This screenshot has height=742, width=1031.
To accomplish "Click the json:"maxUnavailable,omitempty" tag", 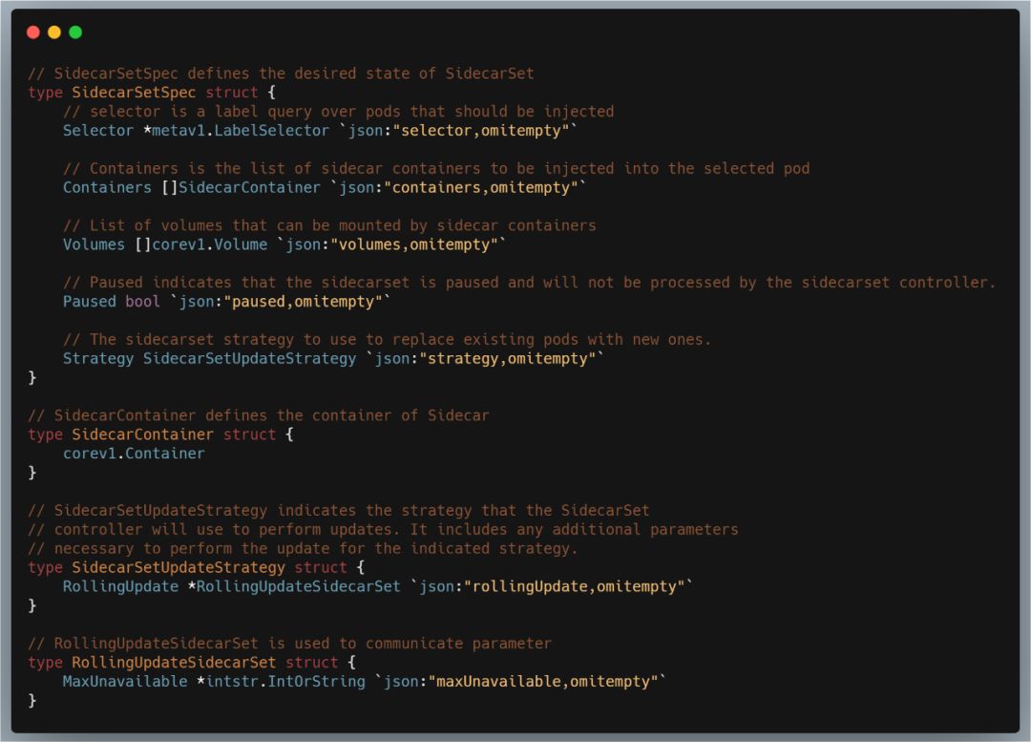I will (520, 682).
